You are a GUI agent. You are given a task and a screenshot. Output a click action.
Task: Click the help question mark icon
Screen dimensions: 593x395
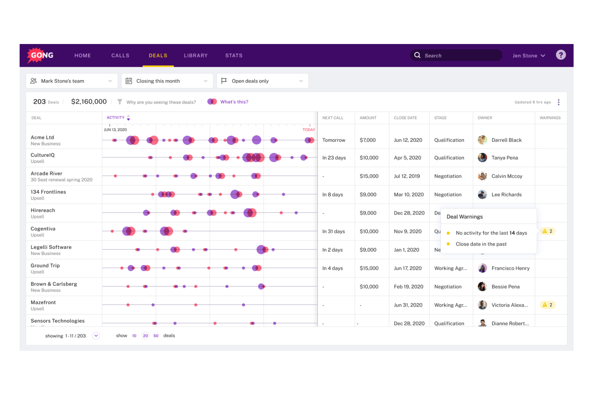click(561, 55)
